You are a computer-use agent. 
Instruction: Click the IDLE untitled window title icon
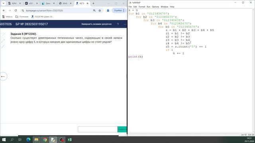click(x=130, y=3)
